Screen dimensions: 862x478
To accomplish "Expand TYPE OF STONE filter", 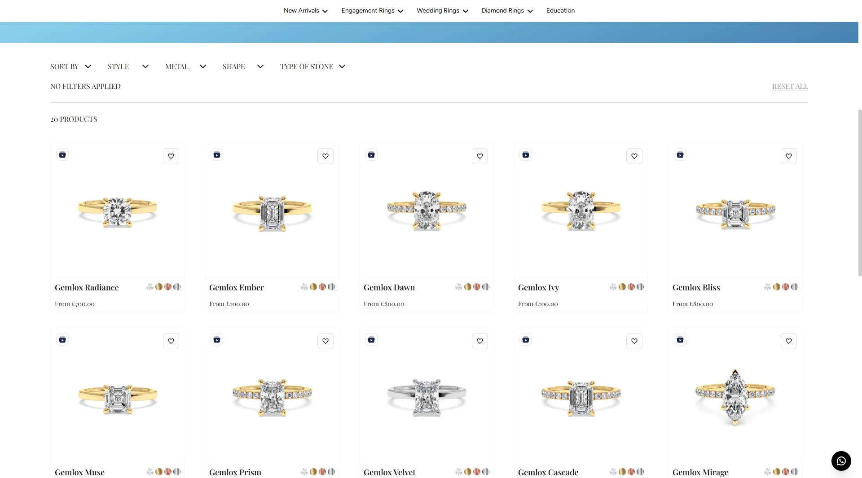I will coord(312,66).
